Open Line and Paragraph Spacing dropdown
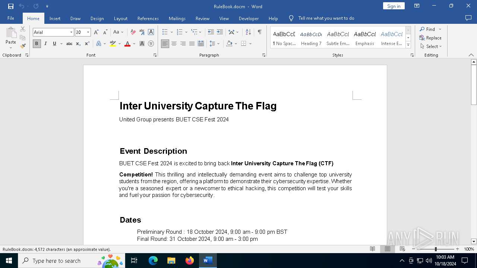 click(215, 44)
